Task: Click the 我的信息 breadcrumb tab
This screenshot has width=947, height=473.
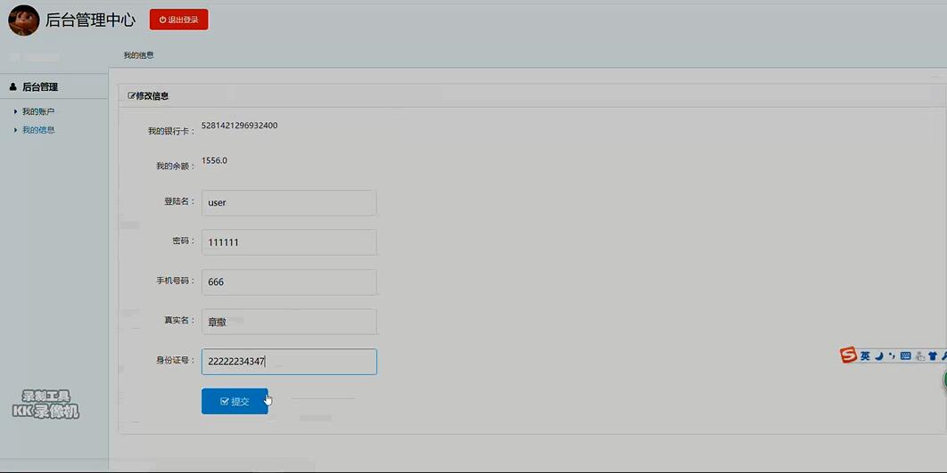Action: pyautogui.click(x=139, y=55)
